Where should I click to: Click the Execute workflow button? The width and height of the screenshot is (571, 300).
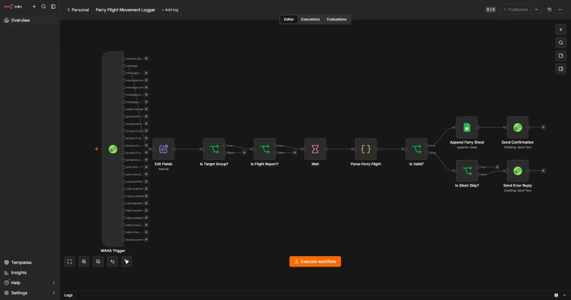click(315, 261)
